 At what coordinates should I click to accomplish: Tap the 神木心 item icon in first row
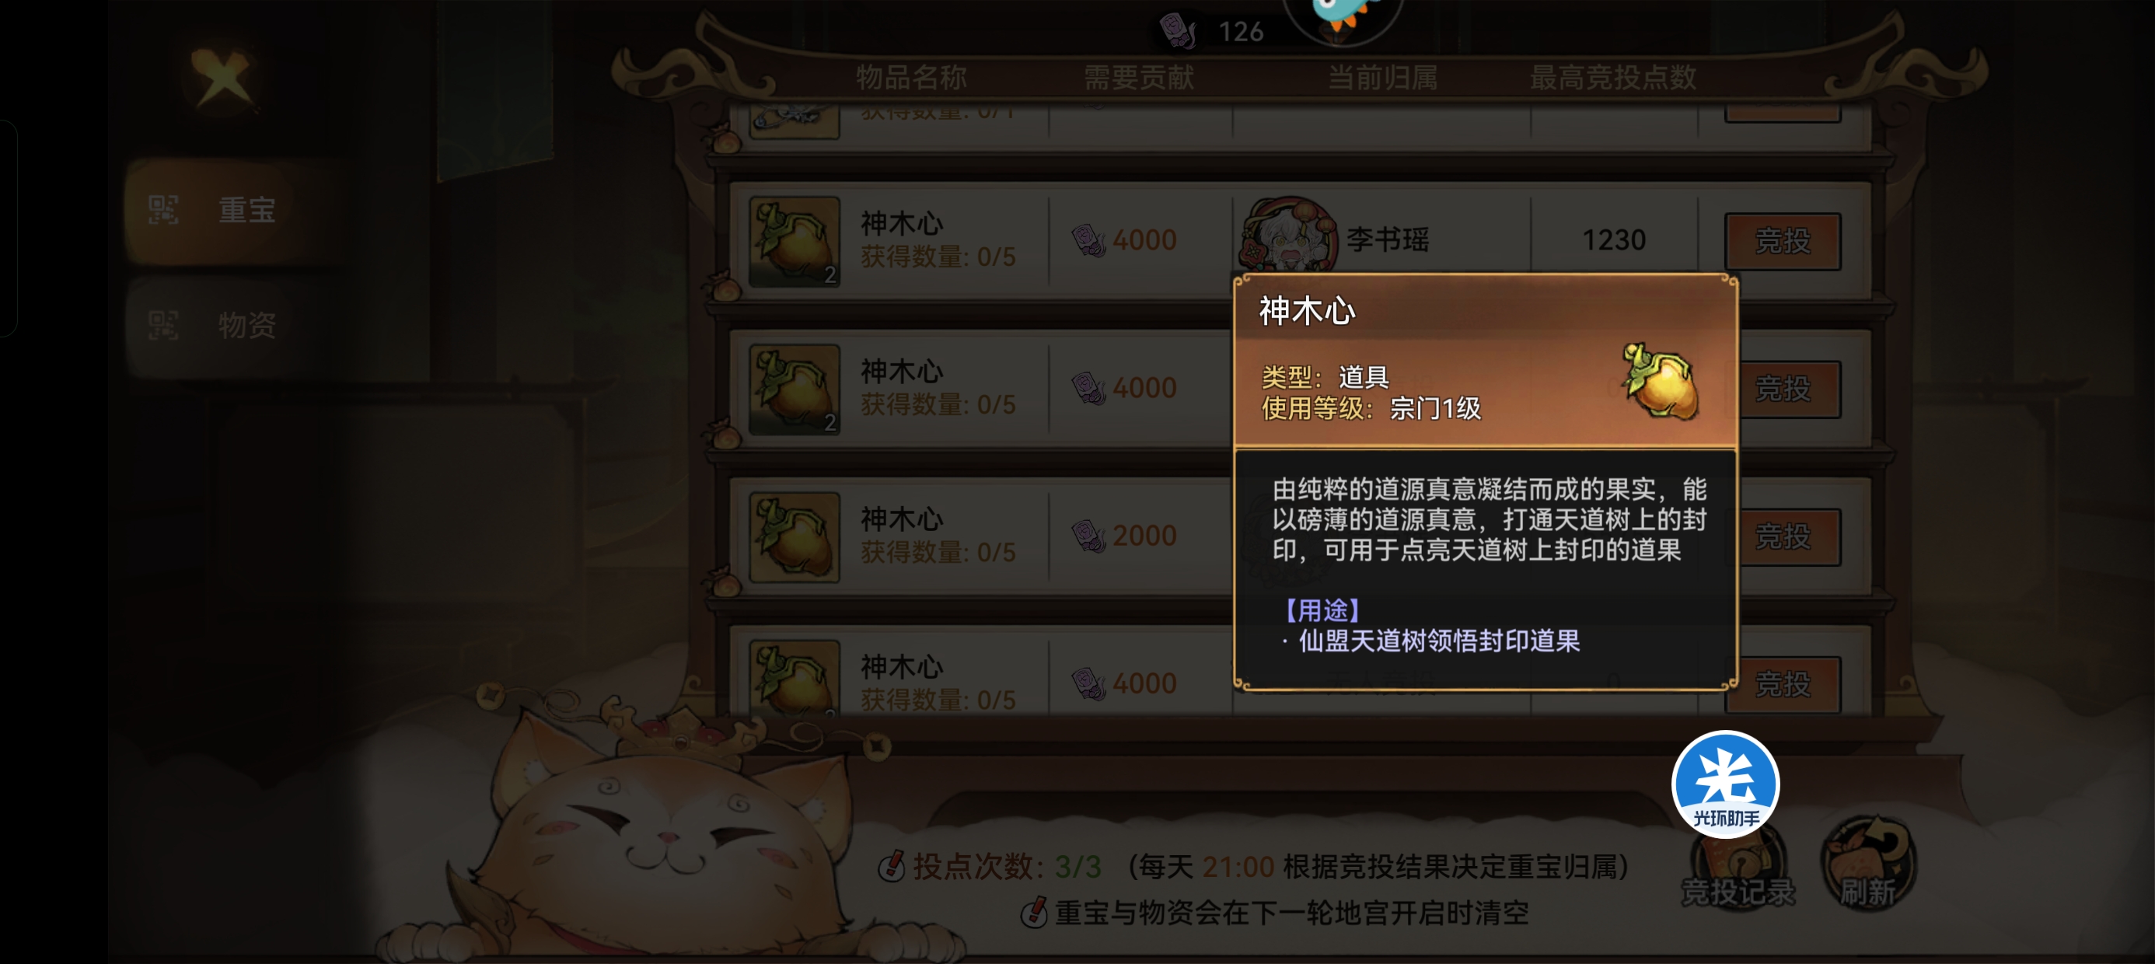click(794, 241)
